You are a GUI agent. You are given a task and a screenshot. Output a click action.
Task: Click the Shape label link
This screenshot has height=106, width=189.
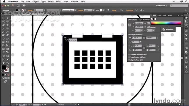(x=114, y=10)
